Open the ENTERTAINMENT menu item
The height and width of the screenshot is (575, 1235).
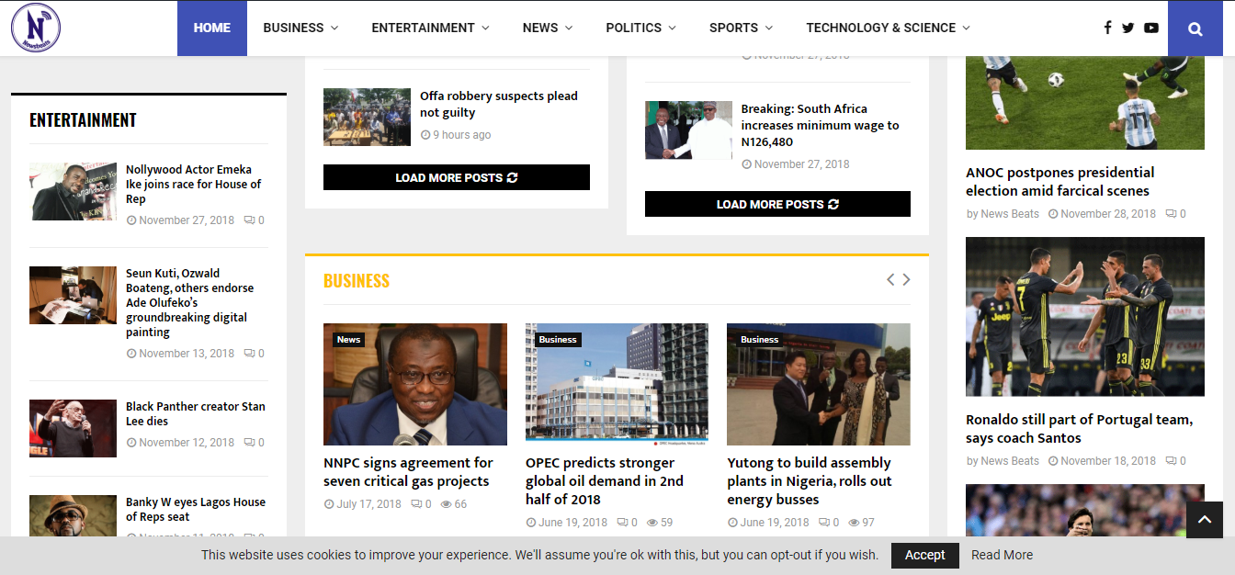point(425,28)
